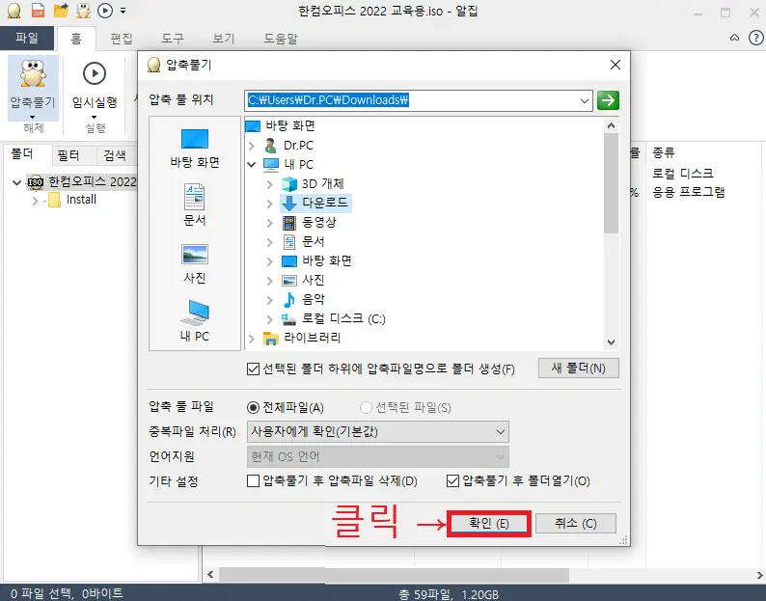766x601 pixels.
Task: Click the extract egg character quick-access icon
Action: [83, 11]
